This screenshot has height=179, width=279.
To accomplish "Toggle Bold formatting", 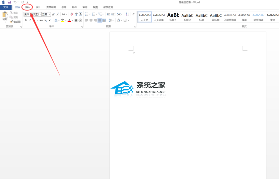I will 26,20.
